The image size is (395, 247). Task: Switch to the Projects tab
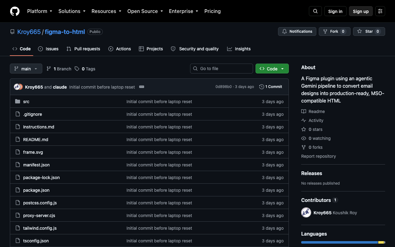[x=151, y=49]
